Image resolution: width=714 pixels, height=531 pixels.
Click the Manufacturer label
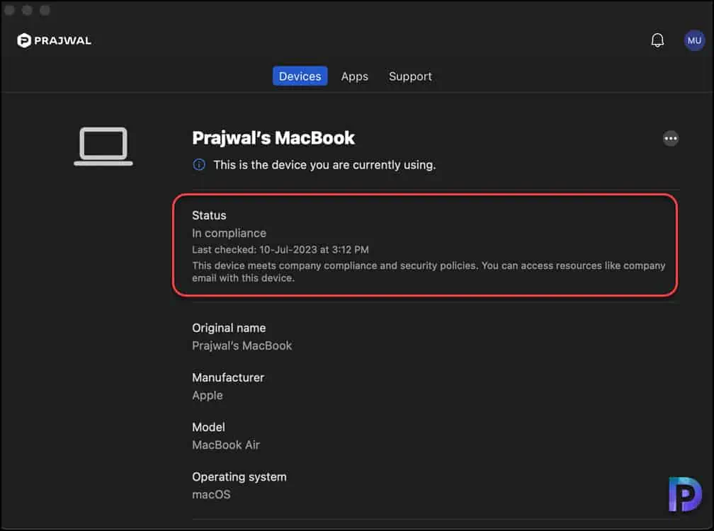point(227,377)
